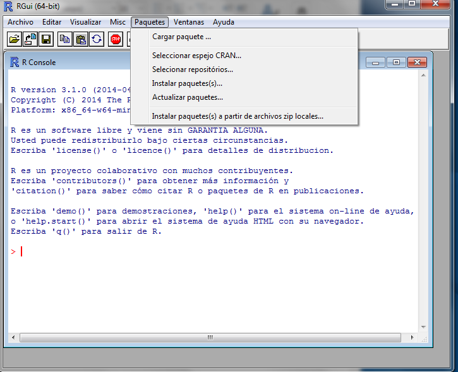The width and height of the screenshot is (458, 372).
Task: Click the copy and paste refresh icon
Action: (x=97, y=39)
